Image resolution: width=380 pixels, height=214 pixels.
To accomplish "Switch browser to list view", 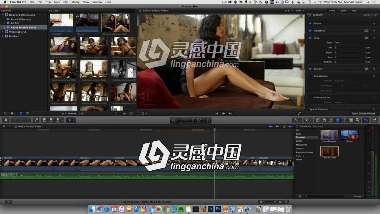I will [27, 113].
